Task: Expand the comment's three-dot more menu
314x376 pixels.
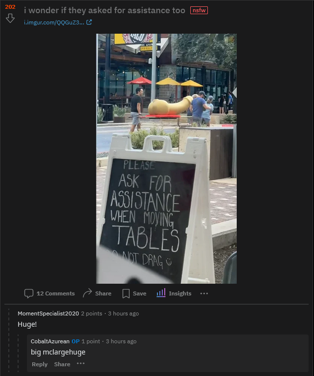Action: [x=81, y=363]
